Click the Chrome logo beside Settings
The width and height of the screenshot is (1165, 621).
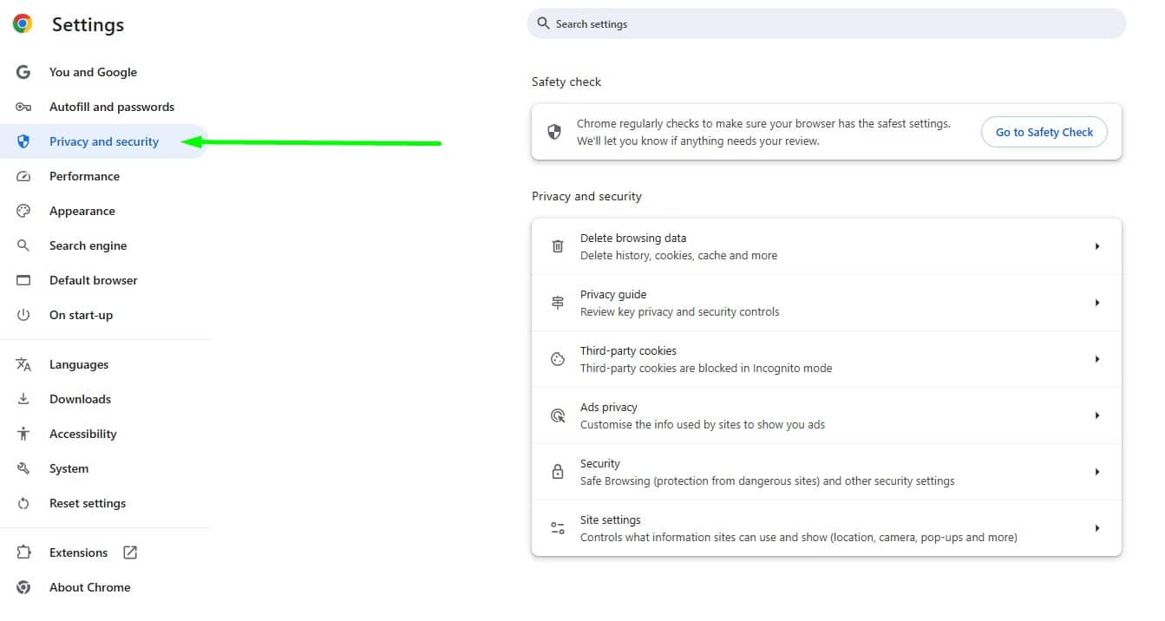(23, 24)
